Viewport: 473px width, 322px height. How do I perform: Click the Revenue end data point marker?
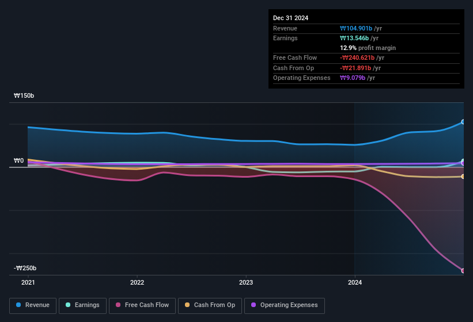coord(463,122)
